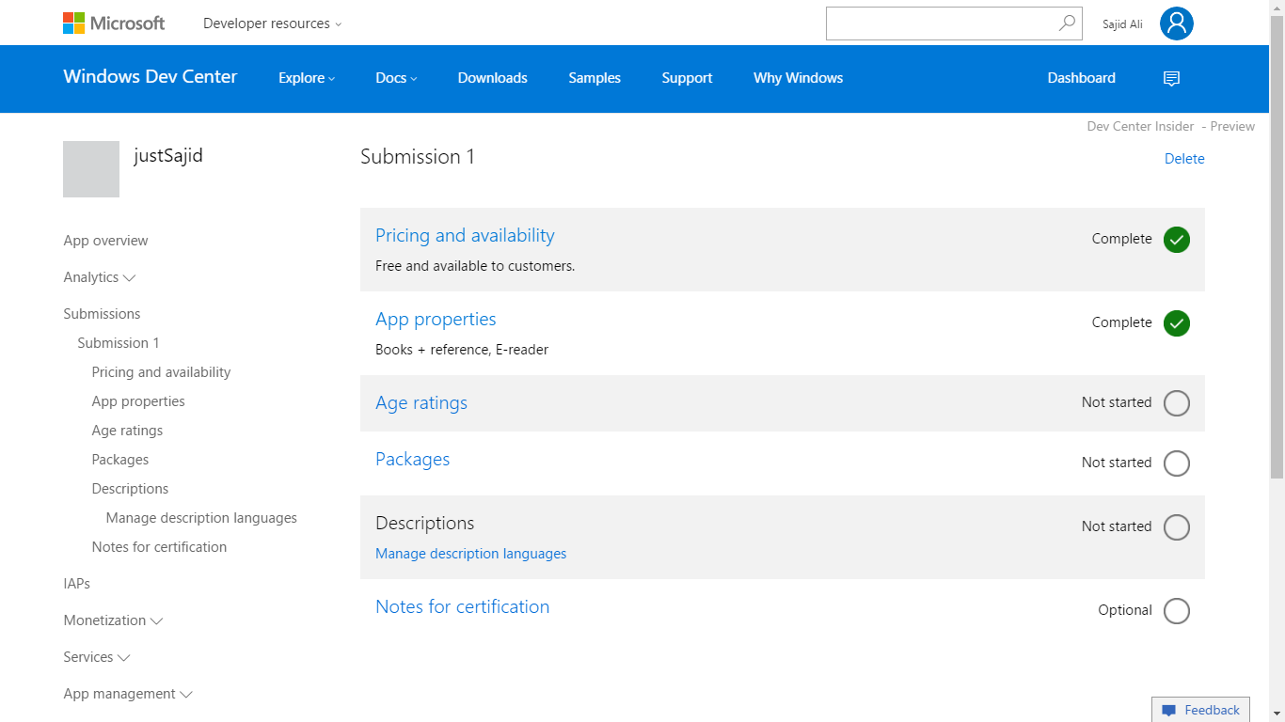Click the Dev Center Insider - Preview text
The width and height of the screenshot is (1285, 722).
pos(1171,126)
